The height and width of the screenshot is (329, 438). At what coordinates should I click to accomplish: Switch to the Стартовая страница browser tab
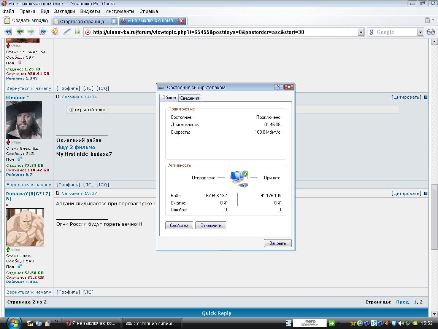tap(82, 21)
